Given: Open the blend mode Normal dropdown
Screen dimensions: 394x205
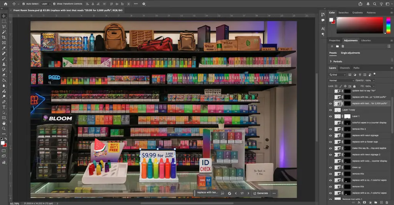Looking at the screenshot, I should click(342, 80).
